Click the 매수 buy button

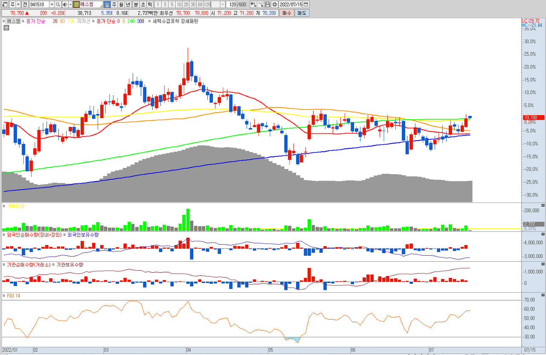coord(287,13)
